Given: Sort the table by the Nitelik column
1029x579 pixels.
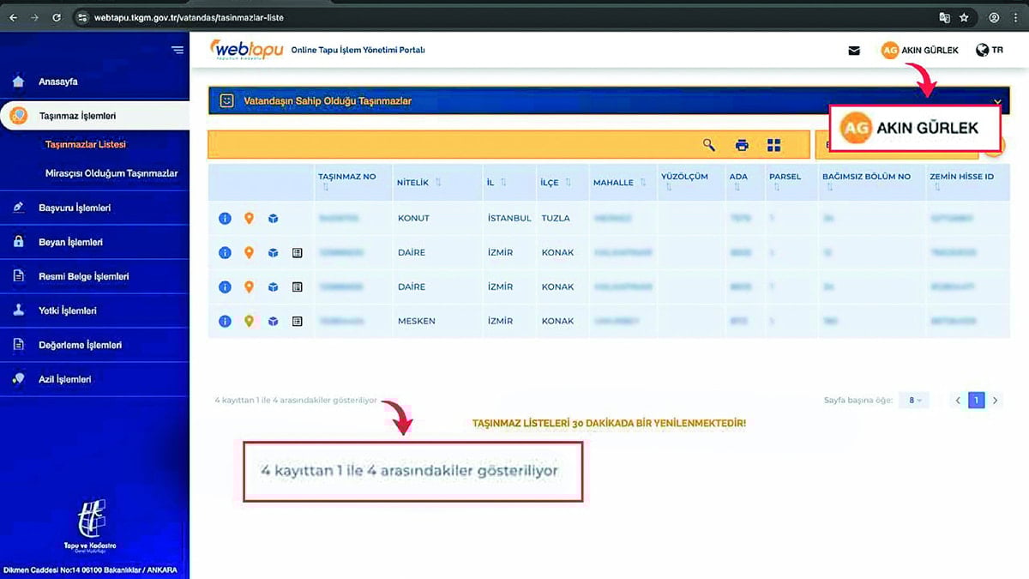Looking at the screenshot, I should 438,183.
